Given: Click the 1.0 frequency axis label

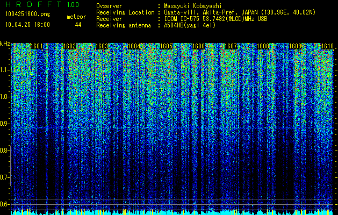Looking at the screenshot, I should click(5, 97).
